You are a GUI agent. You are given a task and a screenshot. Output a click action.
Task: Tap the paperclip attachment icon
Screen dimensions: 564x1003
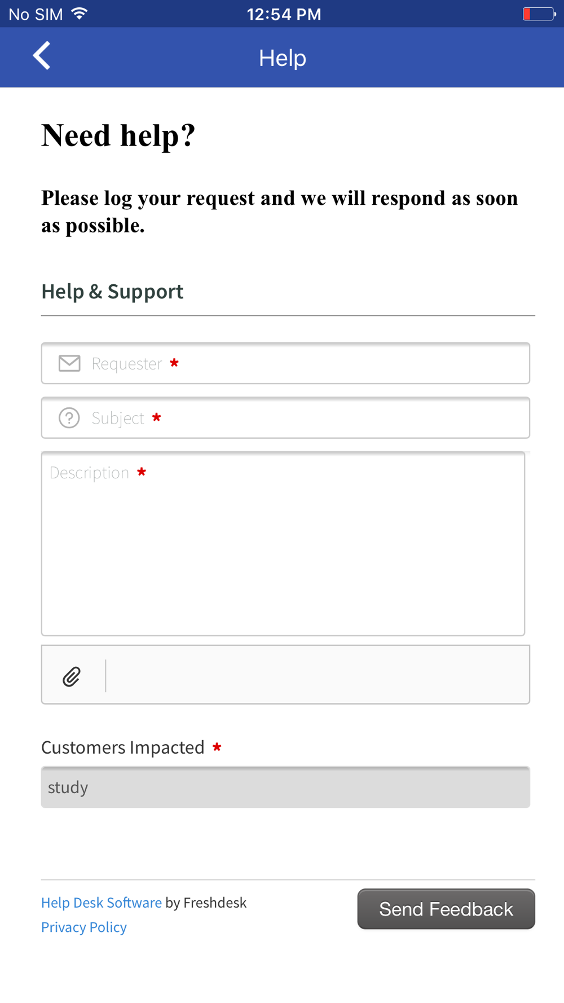pos(72,676)
